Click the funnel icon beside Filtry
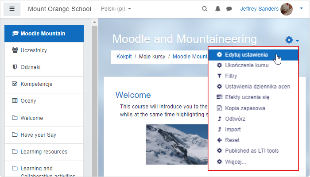The width and height of the screenshot is (310, 177). click(x=219, y=76)
